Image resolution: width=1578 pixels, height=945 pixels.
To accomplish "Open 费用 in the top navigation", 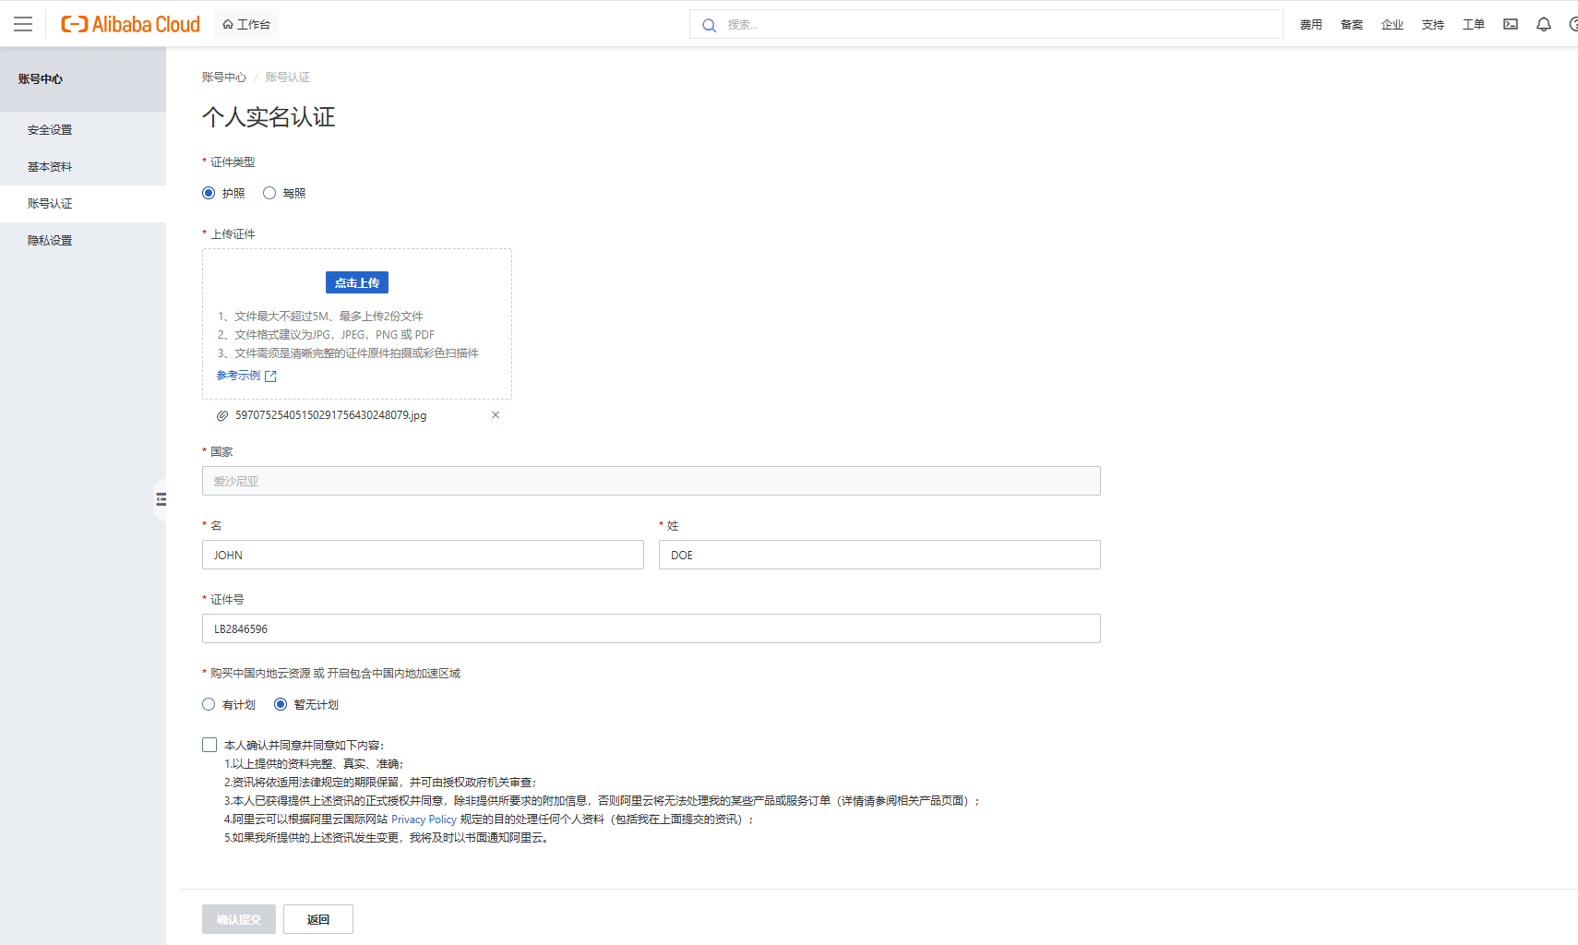I will [x=1311, y=25].
